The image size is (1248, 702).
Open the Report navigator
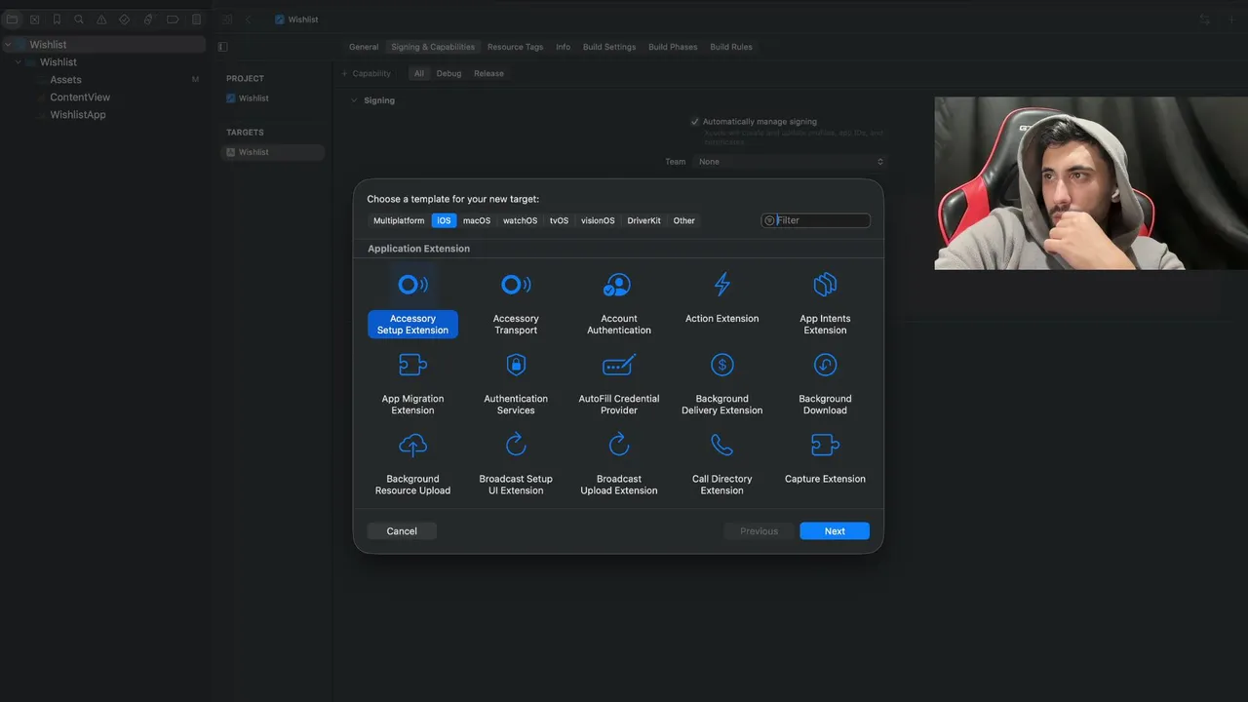click(x=196, y=19)
